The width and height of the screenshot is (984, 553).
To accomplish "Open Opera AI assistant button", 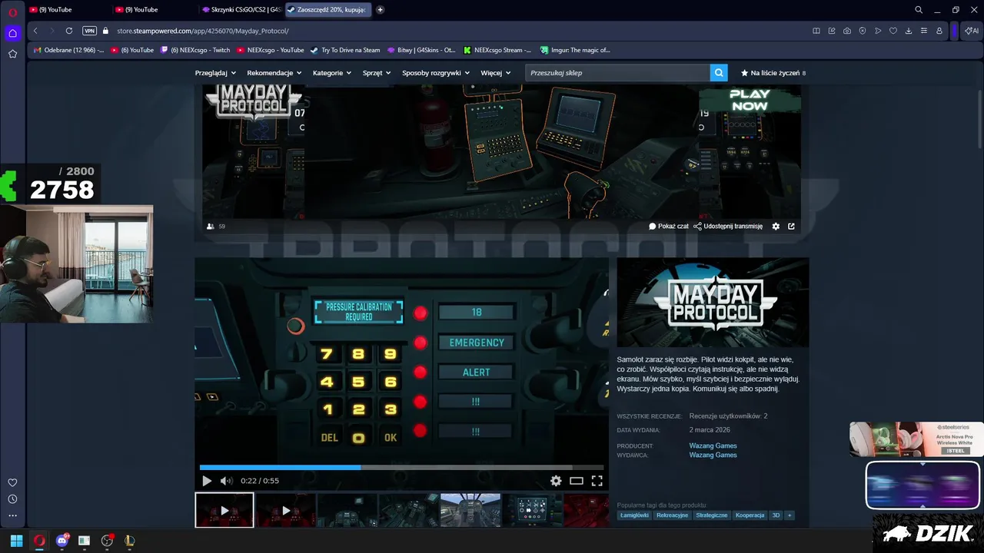I will click(972, 31).
